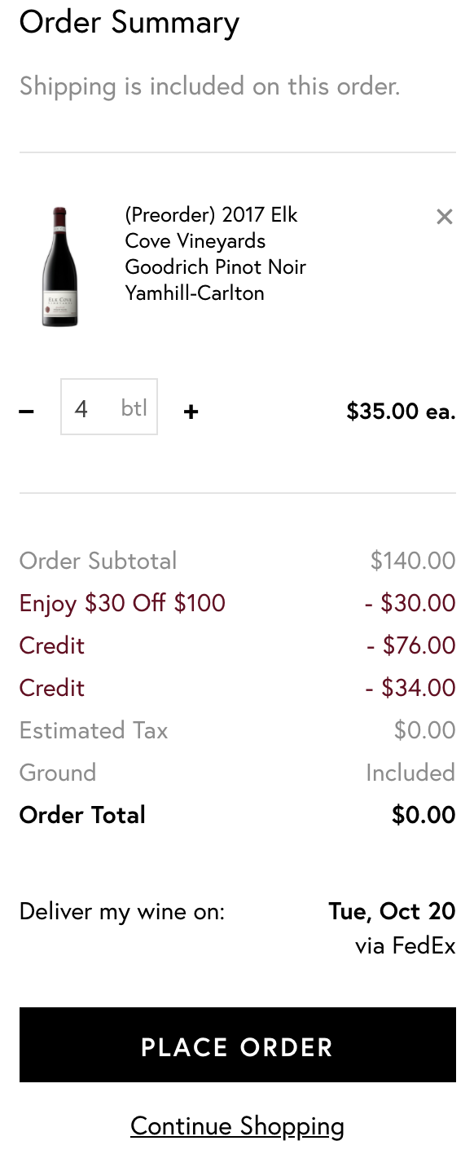
Task: Select the second Credit line of -$34.00
Action: point(51,688)
